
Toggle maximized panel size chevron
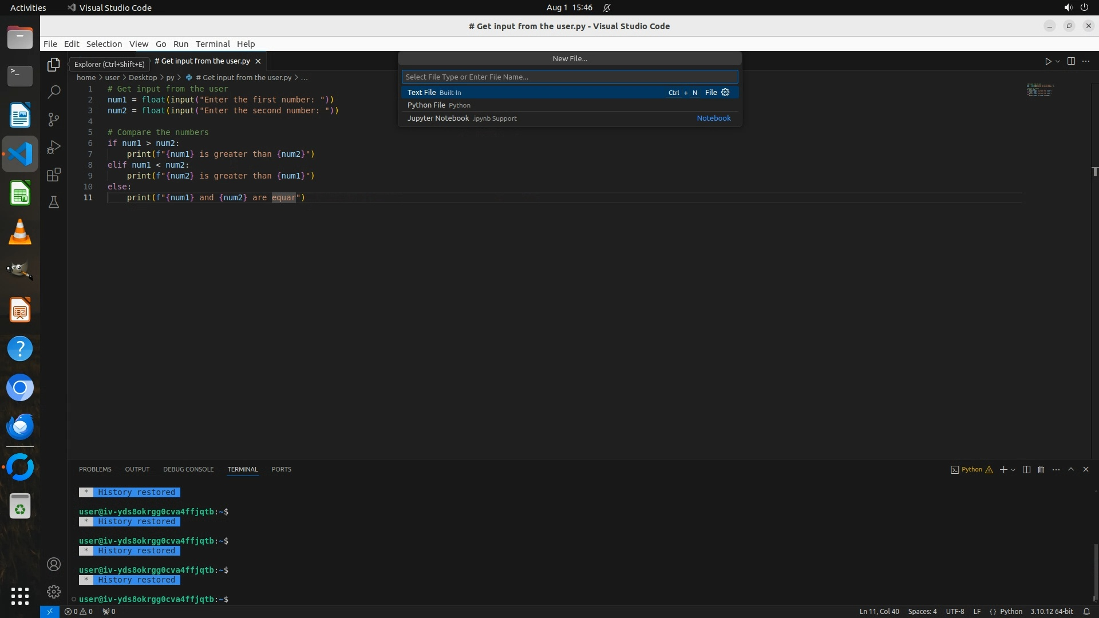[x=1071, y=469]
